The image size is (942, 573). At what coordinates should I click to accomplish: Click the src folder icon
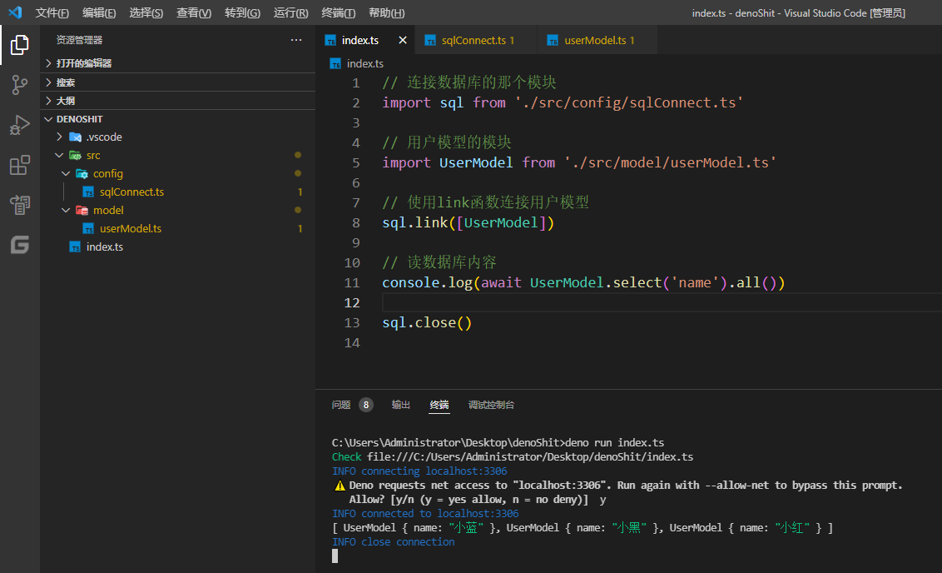click(x=75, y=155)
